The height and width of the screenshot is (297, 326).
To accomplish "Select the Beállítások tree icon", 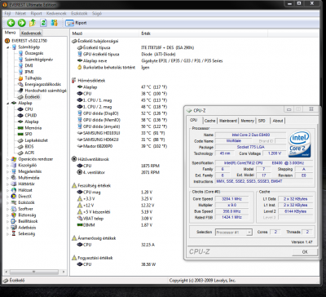I will point(14,221).
